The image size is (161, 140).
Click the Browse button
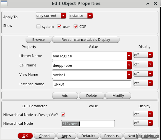tap(39, 40)
